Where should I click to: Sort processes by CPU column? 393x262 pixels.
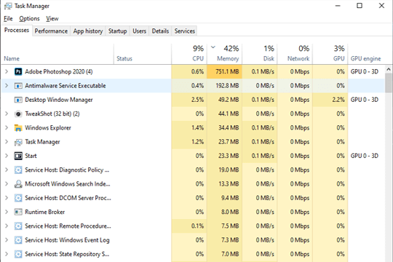(189, 54)
